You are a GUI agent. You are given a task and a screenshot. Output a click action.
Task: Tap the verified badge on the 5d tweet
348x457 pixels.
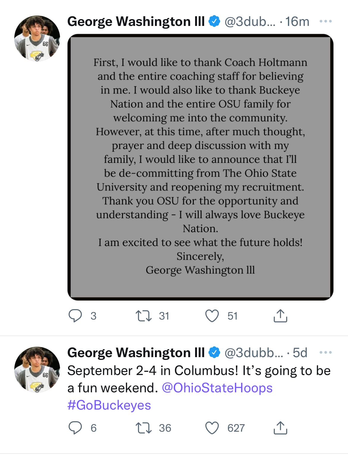[214, 353]
